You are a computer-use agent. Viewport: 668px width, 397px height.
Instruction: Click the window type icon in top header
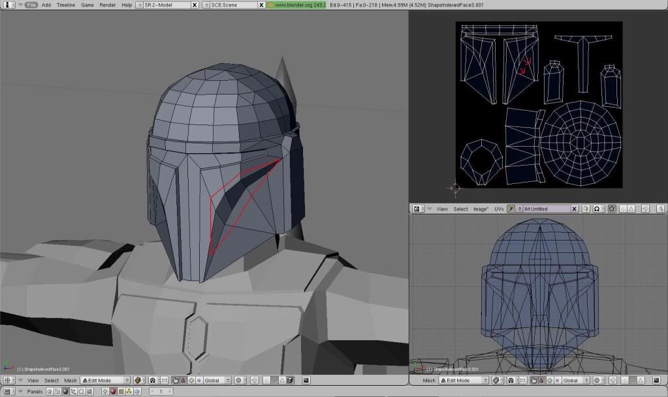[x=8, y=5]
